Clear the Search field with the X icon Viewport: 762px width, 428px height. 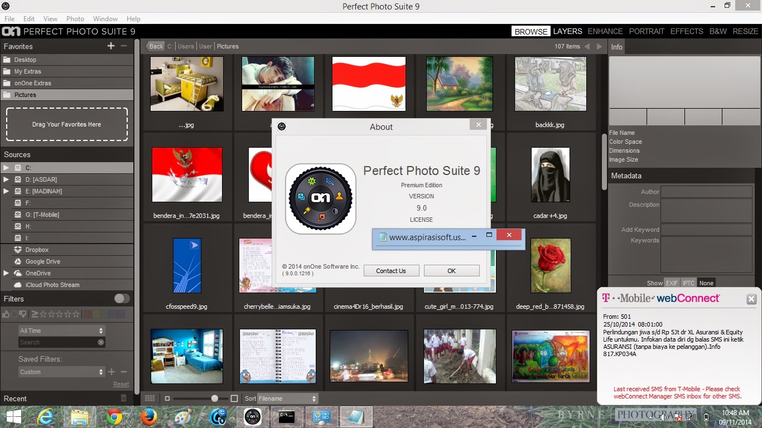(x=101, y=342)
